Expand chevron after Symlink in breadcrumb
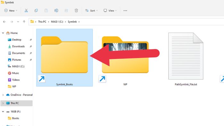The height and width of the screenshot is (126, 224). 79,22
